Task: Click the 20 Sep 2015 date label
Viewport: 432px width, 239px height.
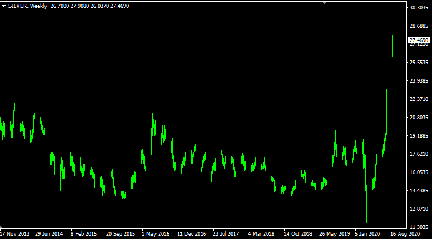Action: point(120,234)
